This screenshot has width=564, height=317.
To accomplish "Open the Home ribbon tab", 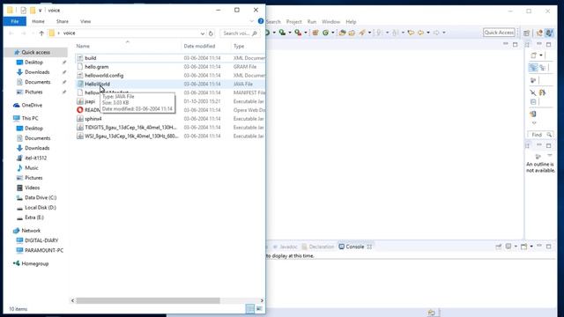I will 38,21.
